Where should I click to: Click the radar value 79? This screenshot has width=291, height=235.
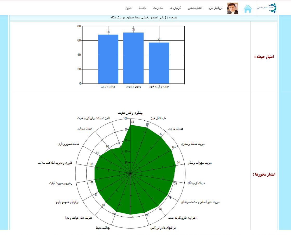(x=175, y=184)
